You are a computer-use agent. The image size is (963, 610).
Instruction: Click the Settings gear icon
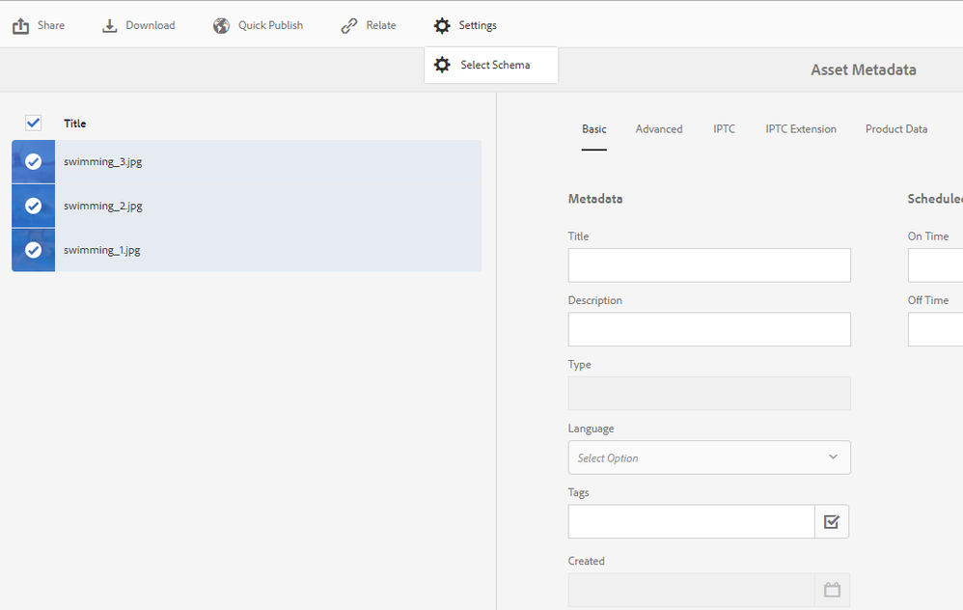(442, 26)
